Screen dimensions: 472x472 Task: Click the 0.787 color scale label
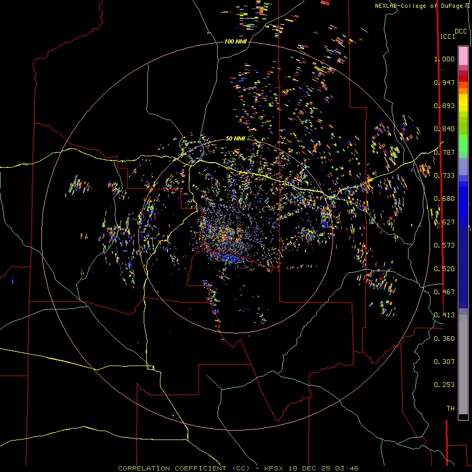(x=444, y=152)
